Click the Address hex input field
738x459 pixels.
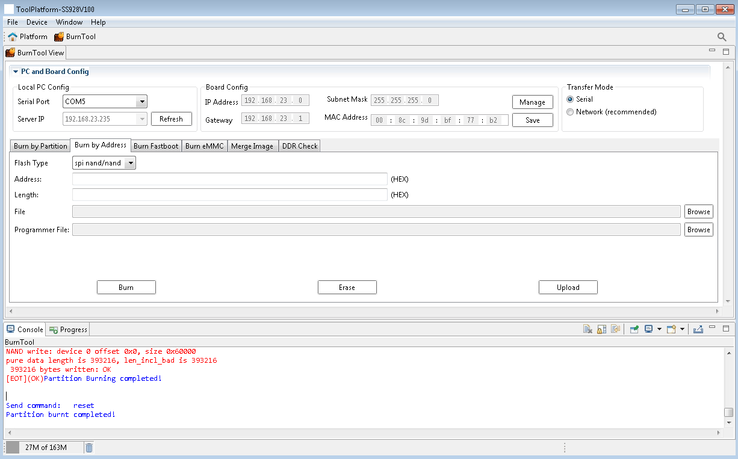[229, 179]
